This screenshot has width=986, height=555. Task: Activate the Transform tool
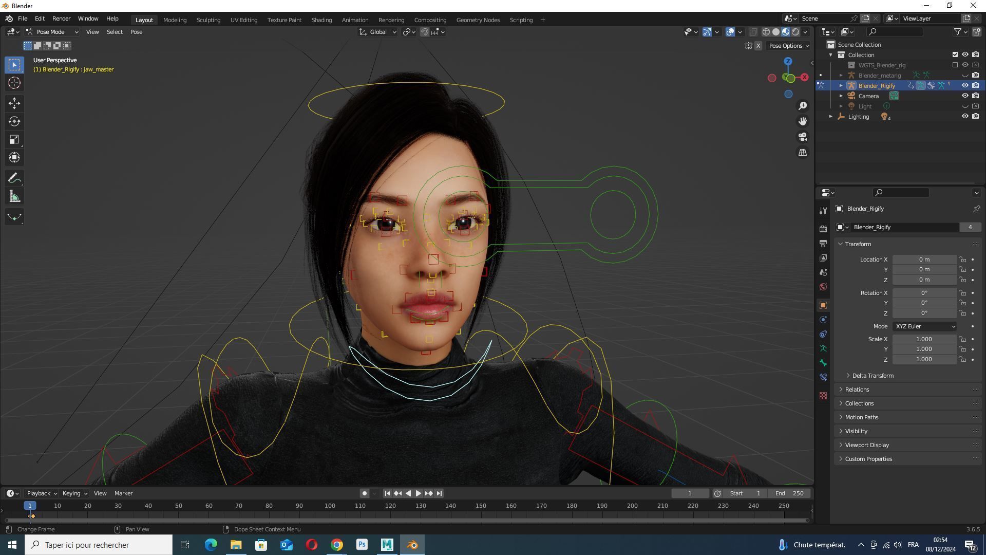pos(14,157)
